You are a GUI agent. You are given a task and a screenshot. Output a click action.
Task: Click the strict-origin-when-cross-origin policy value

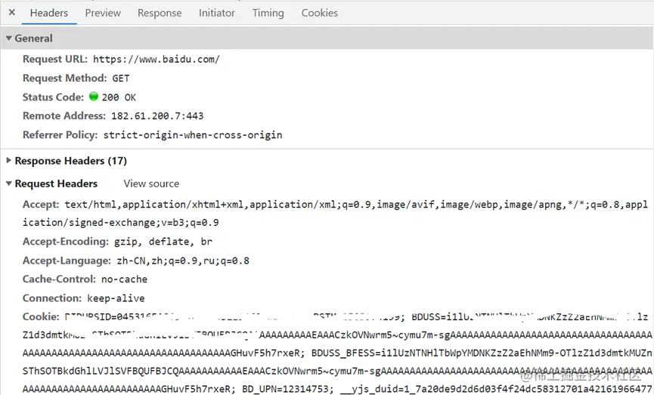click(x=193, y=135)
